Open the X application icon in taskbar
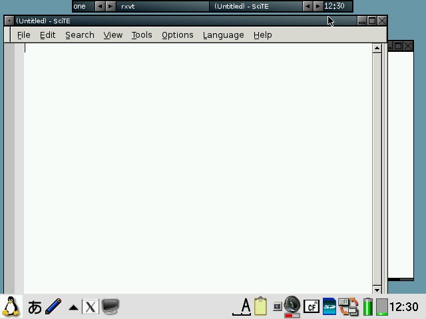Image resolution: width=426 pixels, height=319 pixels. tap(91, 306)
